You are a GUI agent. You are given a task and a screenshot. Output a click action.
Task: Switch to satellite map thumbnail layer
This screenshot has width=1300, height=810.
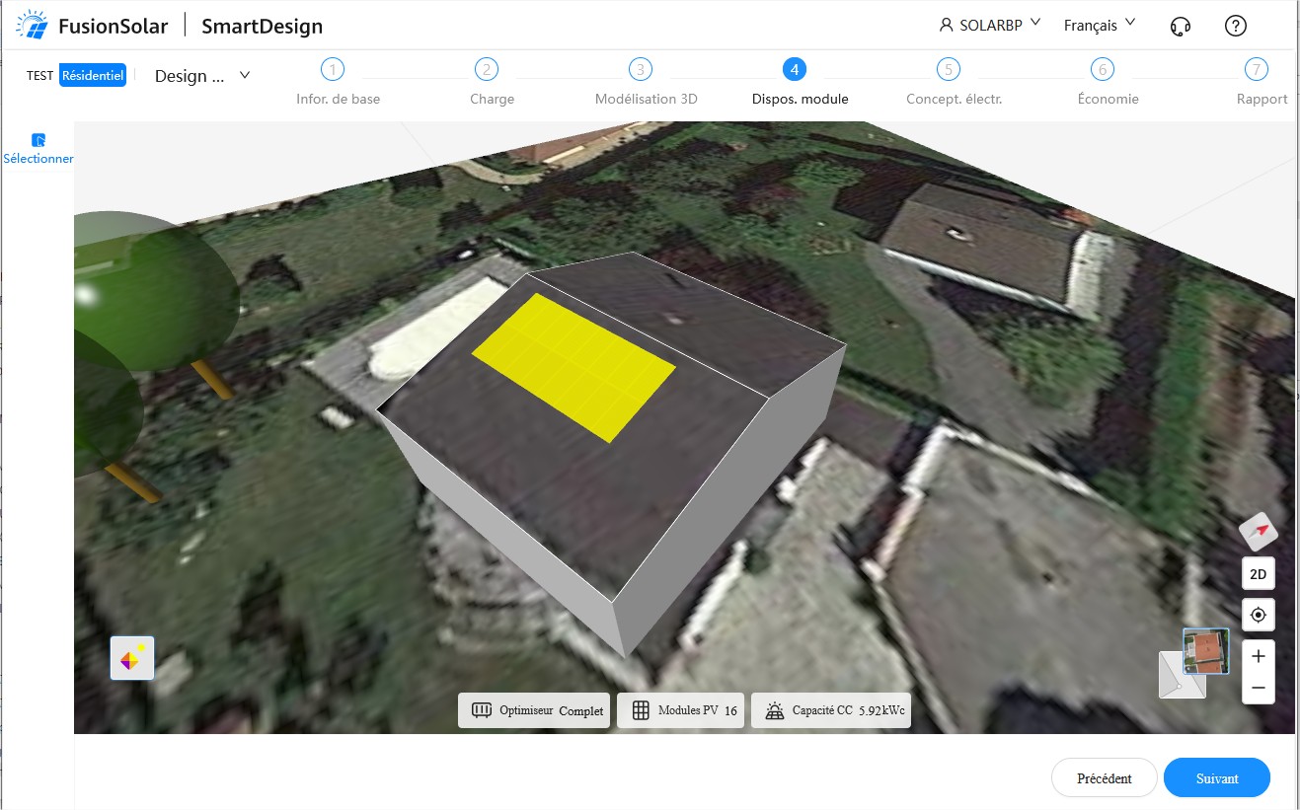[x=1205, y=651]
